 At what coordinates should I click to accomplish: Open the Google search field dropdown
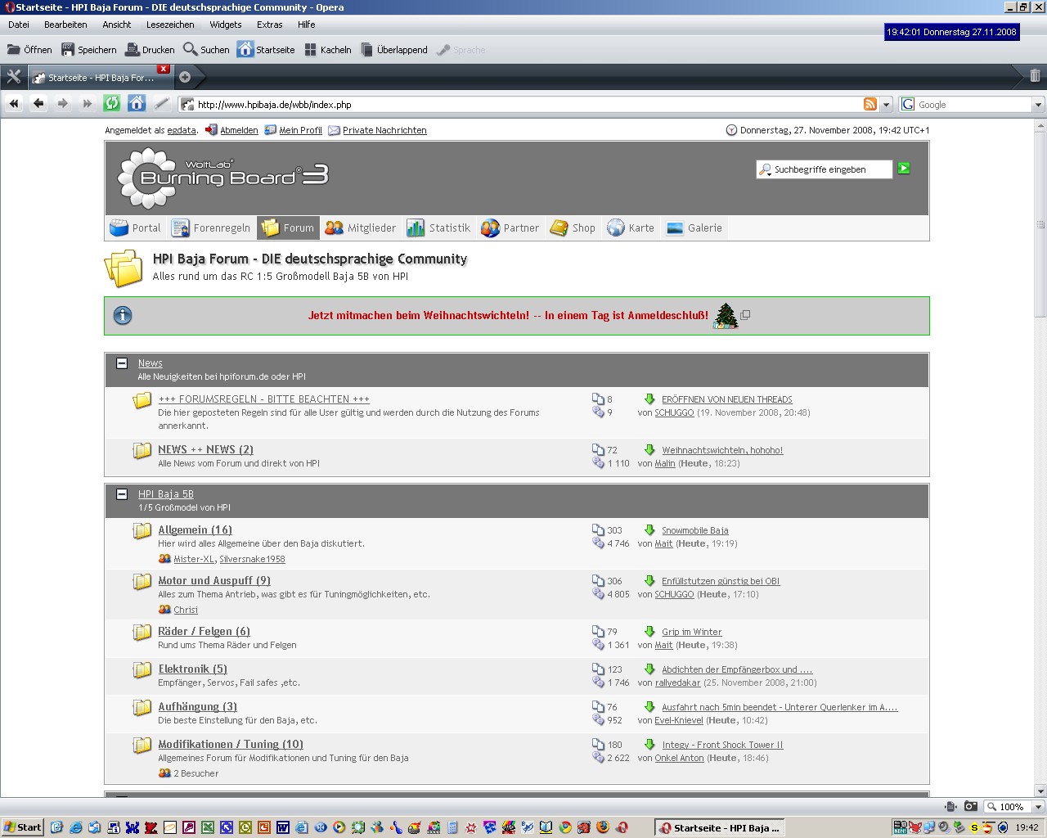[x=1038, y=105]
